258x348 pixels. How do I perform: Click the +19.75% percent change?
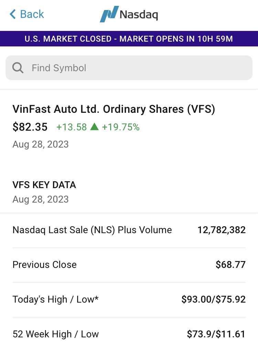coord(121,127)
